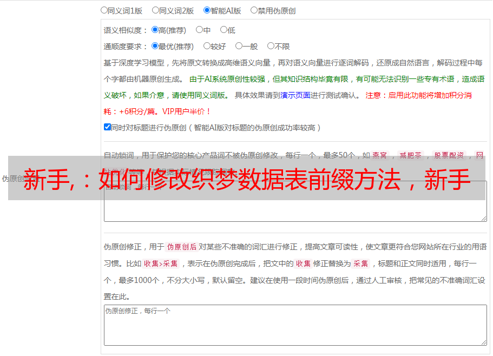This screenshot has width=493, height=356.
Task: Select the 同义词1版 radio option
Action: 104,10
